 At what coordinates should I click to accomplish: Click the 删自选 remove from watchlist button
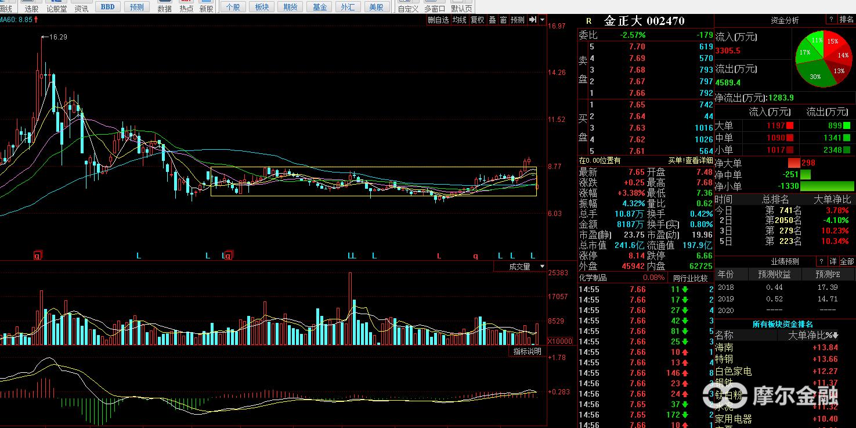pyautogui.click(x=438, y=20)
